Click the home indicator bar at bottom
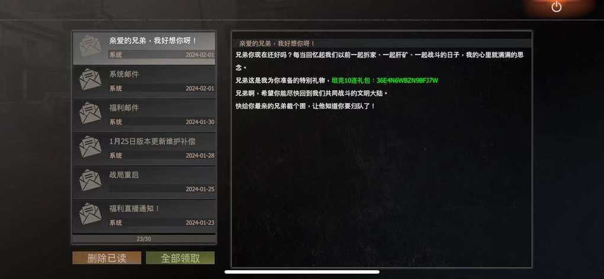This screenshot has width=604, height=279. [x=302, y=272]
